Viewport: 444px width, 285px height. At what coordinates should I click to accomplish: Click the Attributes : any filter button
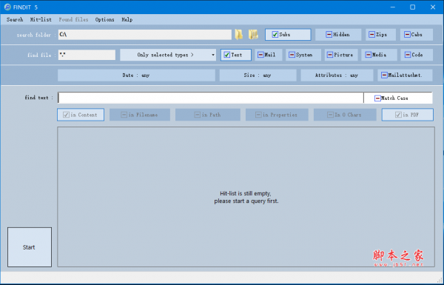pyautogui.click(x=337, y=76)
